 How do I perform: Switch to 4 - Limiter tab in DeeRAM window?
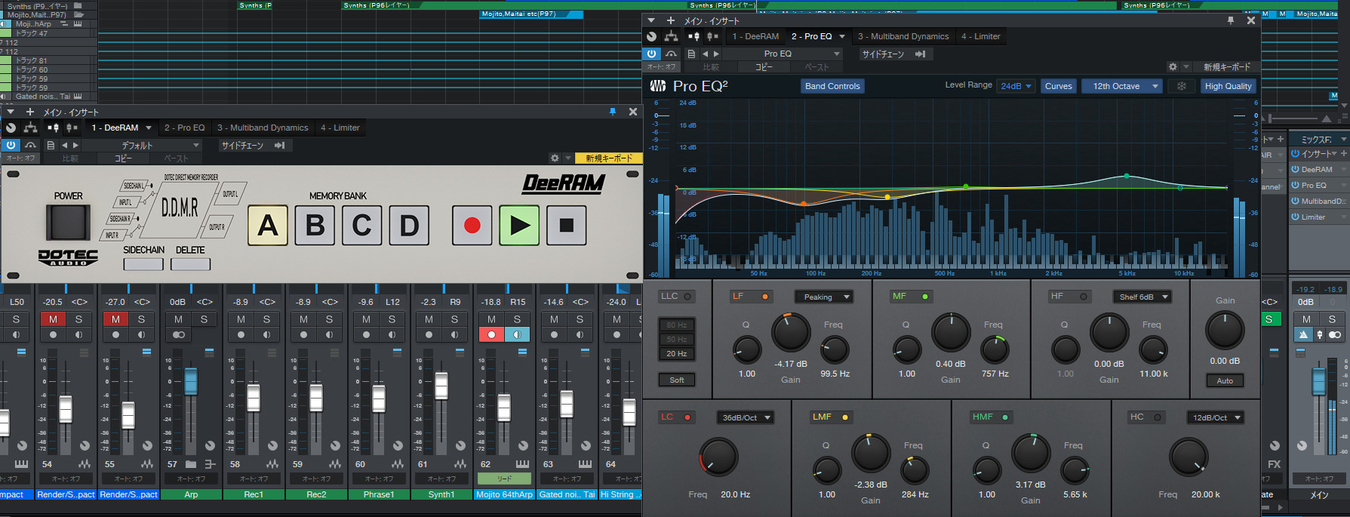340,128
